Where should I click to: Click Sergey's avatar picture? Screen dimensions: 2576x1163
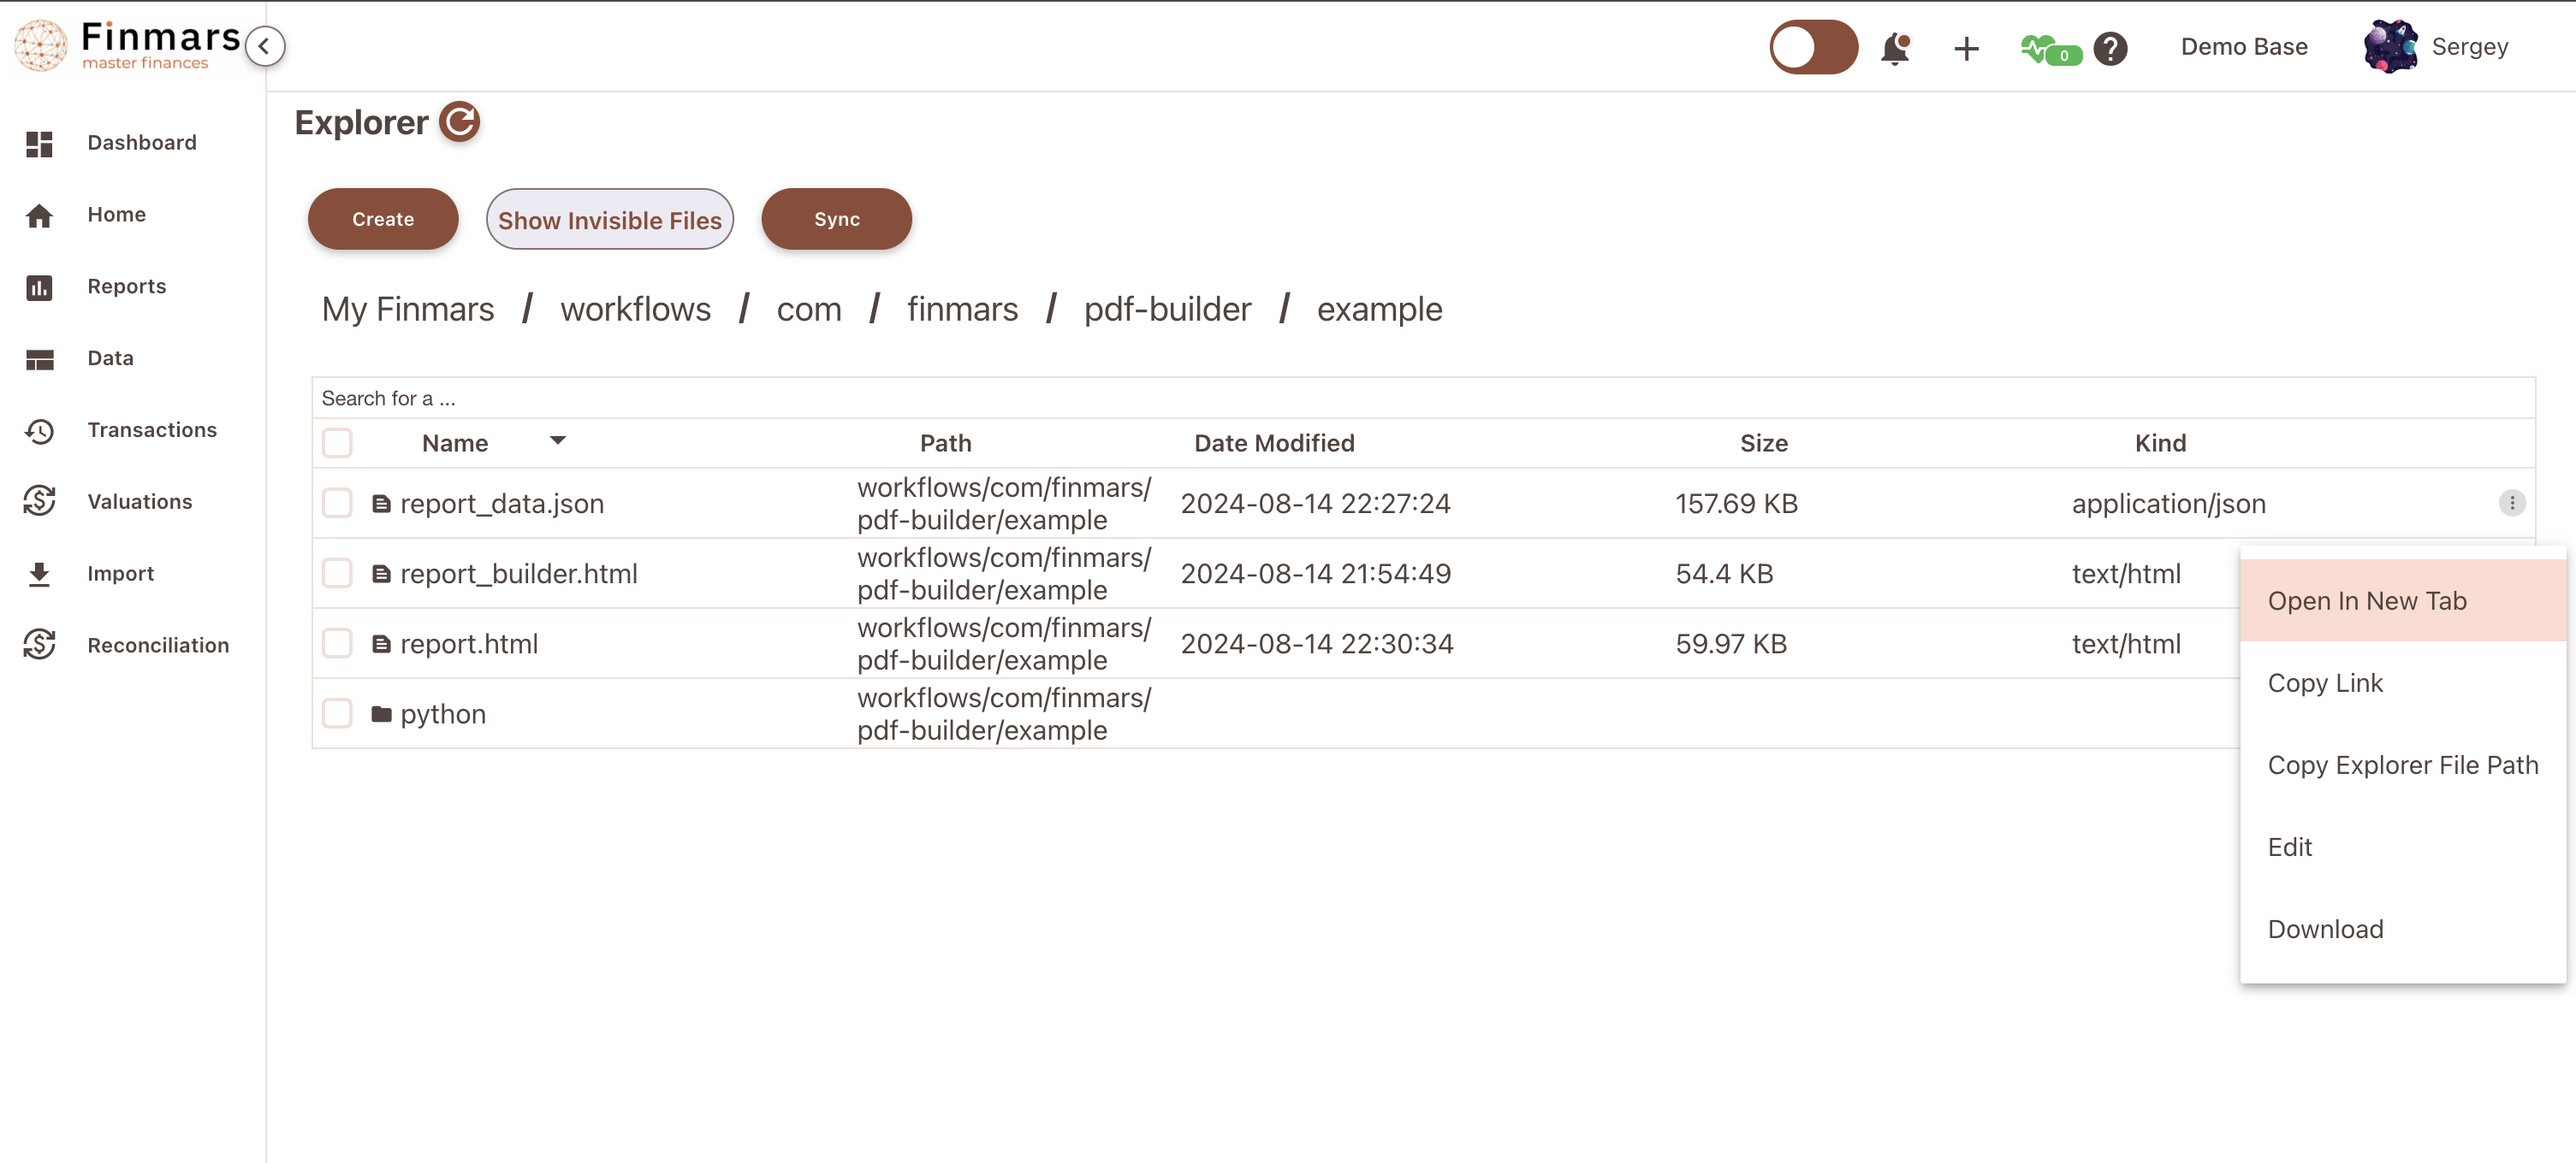click(x=2390, y=47)
